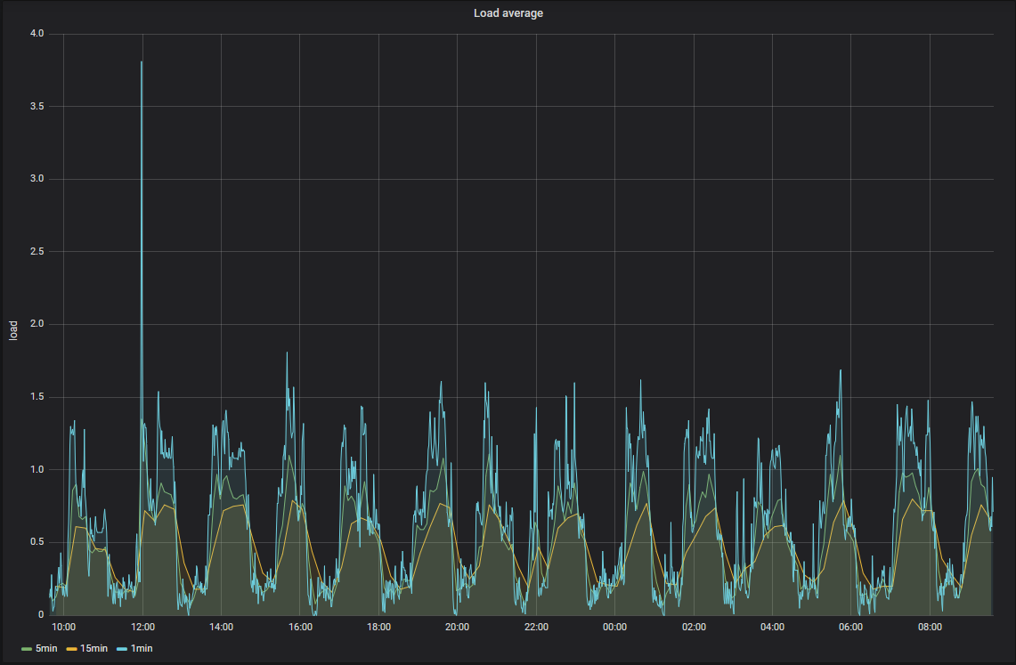Screen dimensions: 1016x665
Task: Click the 10:00 time axis label
Action: [x=64, y=628]
